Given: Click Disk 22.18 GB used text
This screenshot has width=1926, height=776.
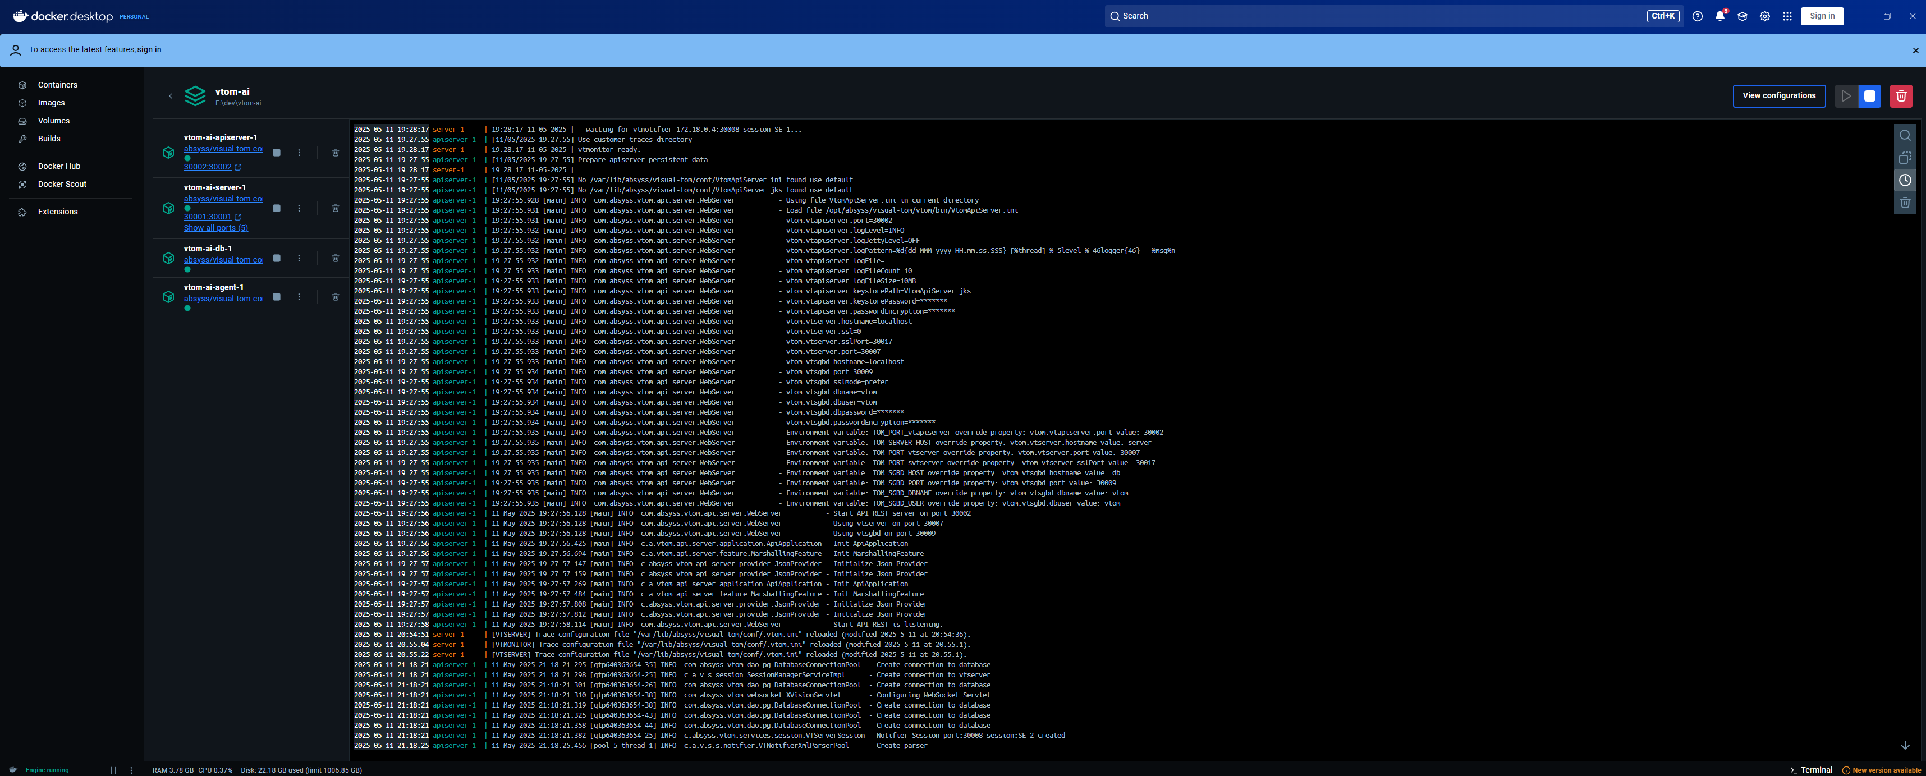Looking at the screenshot, I should (301, 770).
